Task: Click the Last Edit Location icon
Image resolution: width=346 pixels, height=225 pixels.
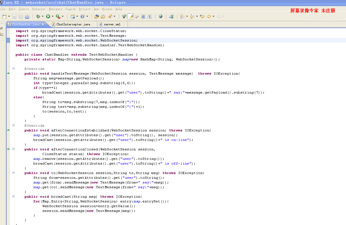Action: point(202,16)
